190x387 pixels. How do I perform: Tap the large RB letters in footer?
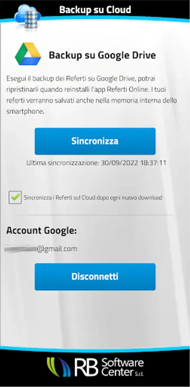tap(87, 368)
